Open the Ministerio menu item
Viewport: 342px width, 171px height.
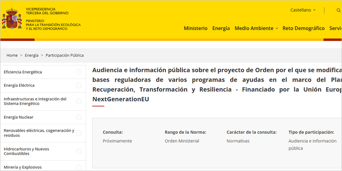[x=195, y=28]
